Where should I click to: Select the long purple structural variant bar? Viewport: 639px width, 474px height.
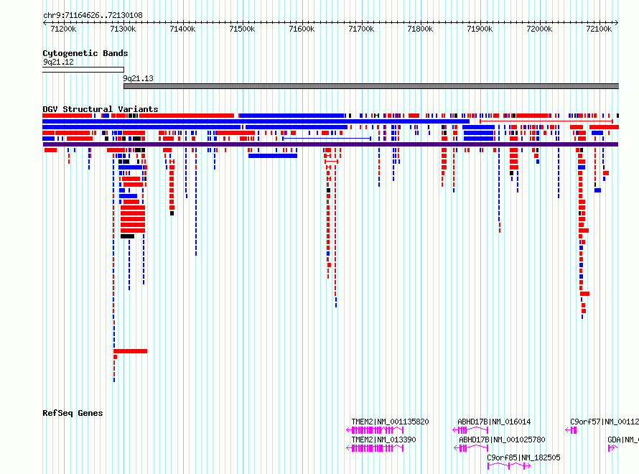click(330, 144)
